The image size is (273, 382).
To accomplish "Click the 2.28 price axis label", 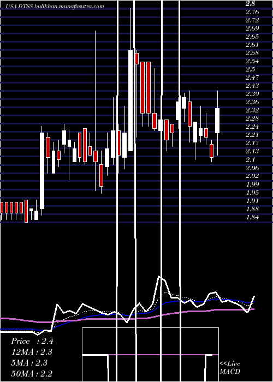I will (252, 118).
